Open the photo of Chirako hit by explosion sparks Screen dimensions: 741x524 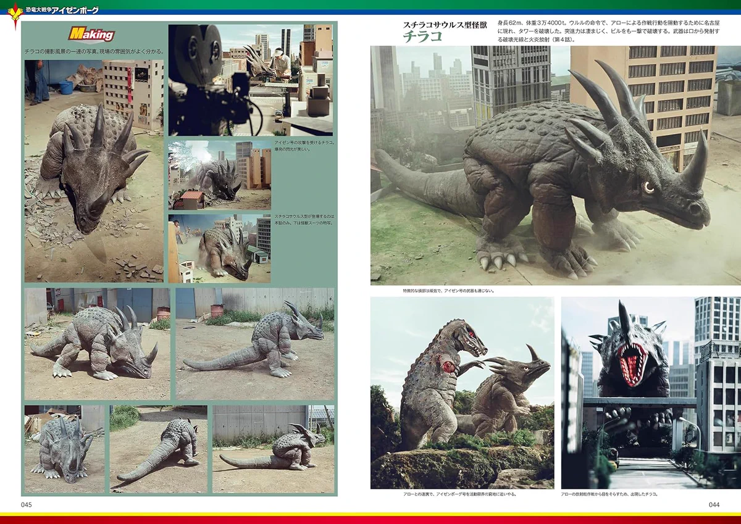220,175
